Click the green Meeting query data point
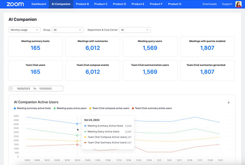The image size is (245, 165). 77,135
